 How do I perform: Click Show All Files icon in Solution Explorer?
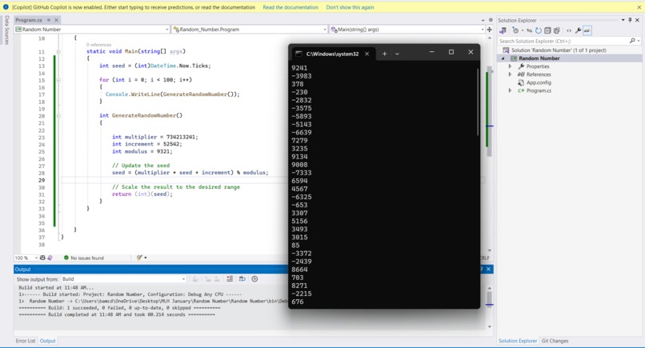click(556, 30)
